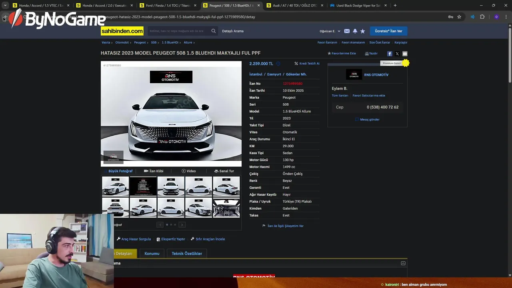Open browser extensions puzzle icon
Image resolution: width=512 pixels, height=288 pixels.
(482, 17)
